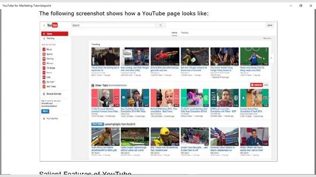This screenshot has height=177, width=316.
Task: Open the Gaming category icon
Action: pyautogui.click(x=44, y=59)
